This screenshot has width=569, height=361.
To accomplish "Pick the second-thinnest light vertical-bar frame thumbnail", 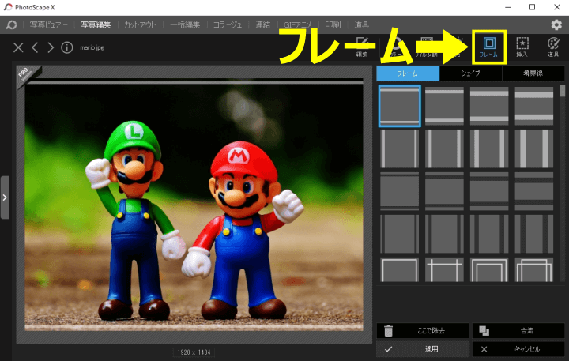I will click(x=444, y=149).
